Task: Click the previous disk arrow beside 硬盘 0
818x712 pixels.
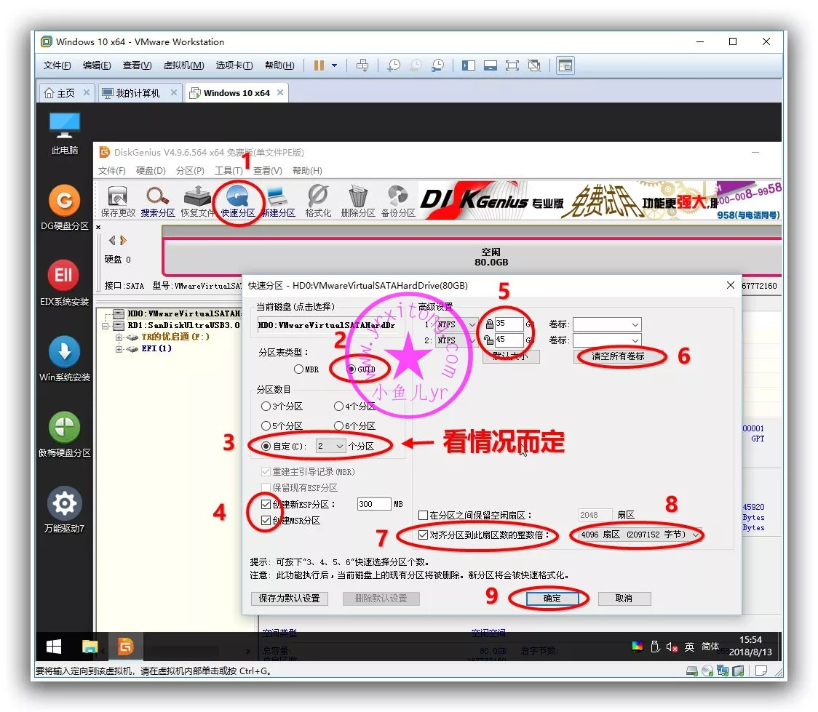Action: click(112, 240)
